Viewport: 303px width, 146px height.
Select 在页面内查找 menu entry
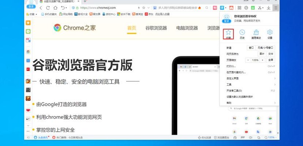click(x=250, y=72)
